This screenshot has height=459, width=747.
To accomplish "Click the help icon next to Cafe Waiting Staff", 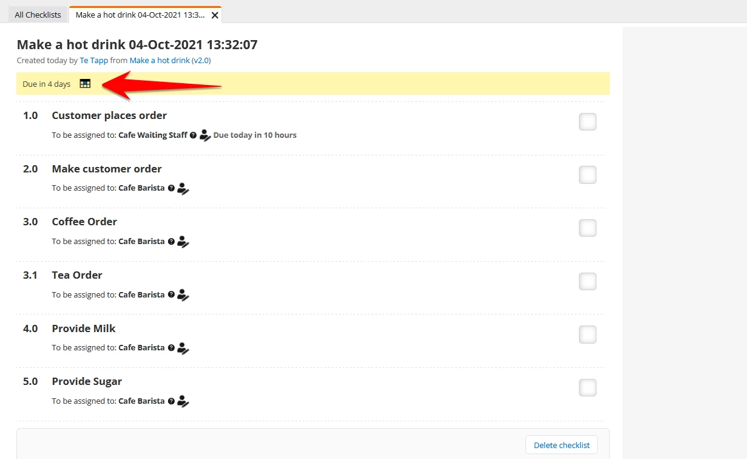I will (x=194, y=135).
